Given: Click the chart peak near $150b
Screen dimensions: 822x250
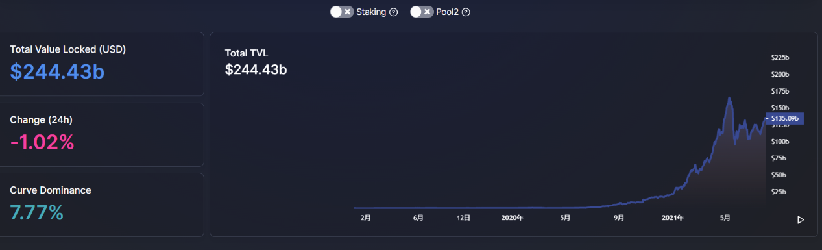Looking at the screenshot, I should tap(730, 98).
